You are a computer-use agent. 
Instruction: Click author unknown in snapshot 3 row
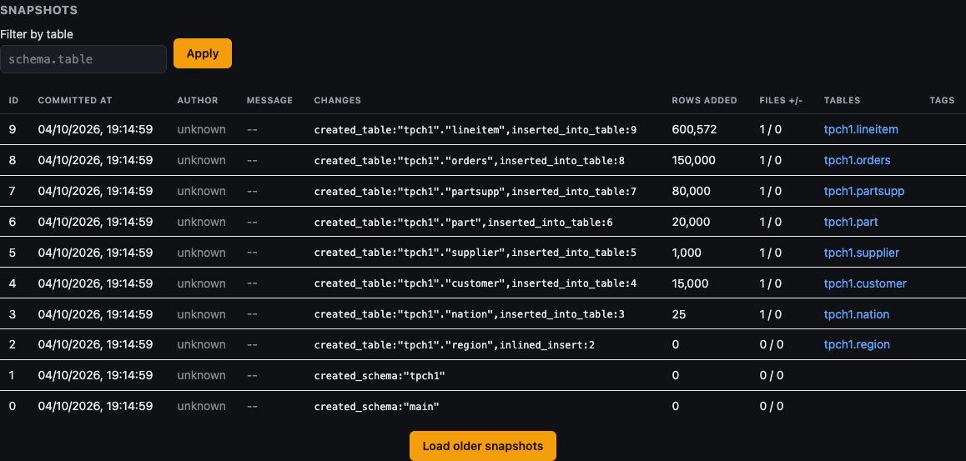201,314
